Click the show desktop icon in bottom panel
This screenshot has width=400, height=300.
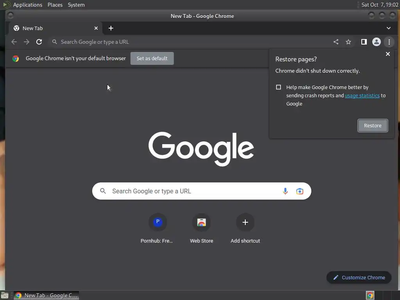(x=5, y=296)
